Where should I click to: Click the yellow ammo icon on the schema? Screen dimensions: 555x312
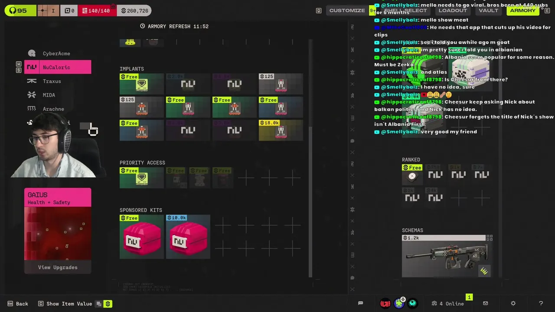[x=484, y=271]
